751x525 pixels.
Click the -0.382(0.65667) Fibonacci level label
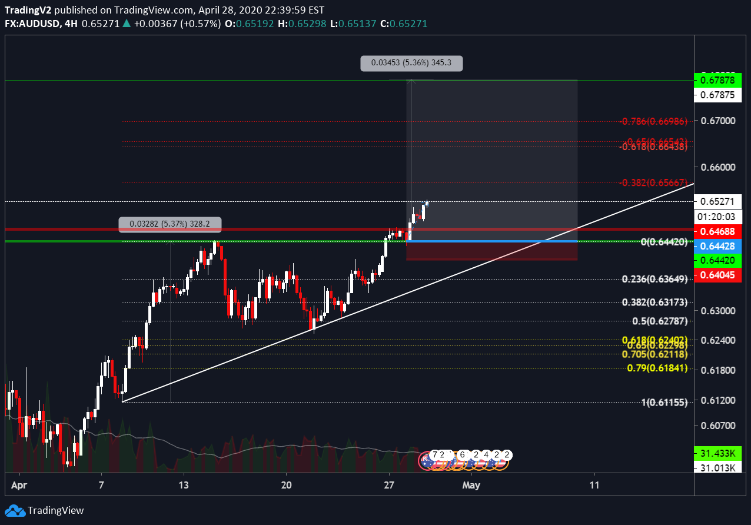[653, 182]
